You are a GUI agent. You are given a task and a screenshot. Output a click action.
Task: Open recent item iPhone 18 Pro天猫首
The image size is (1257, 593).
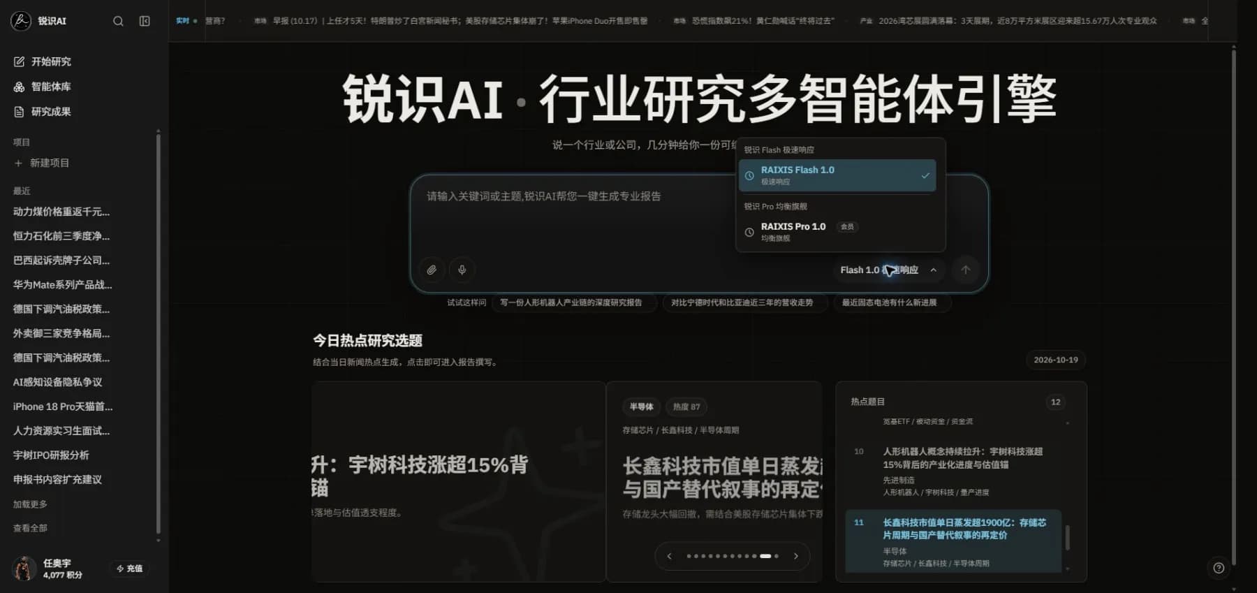click(x=63, y=407)
